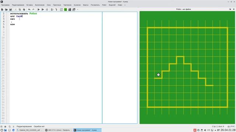Click the Robot diamond on the field
This screenshot has height=132, width=236.
click(158, 75)
